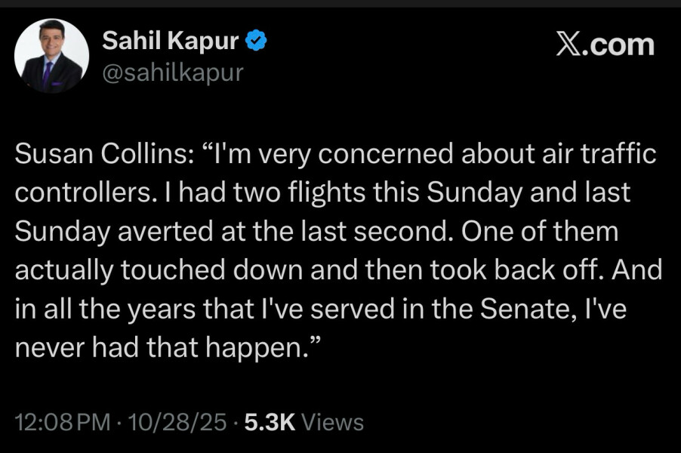Click the 12:08 PM timestamp
Viewport: 681px width, 453px height.
click(63, 422)
